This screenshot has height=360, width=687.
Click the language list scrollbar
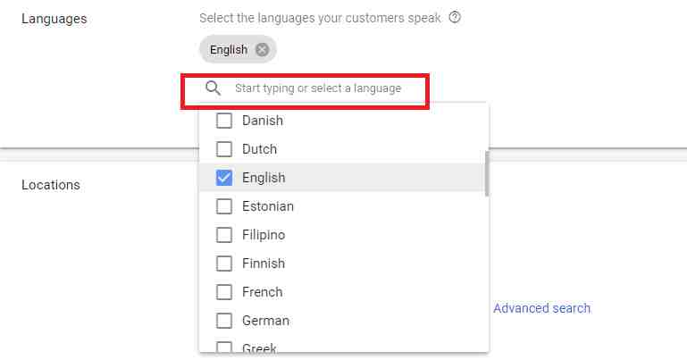click(x=487, y=172)
